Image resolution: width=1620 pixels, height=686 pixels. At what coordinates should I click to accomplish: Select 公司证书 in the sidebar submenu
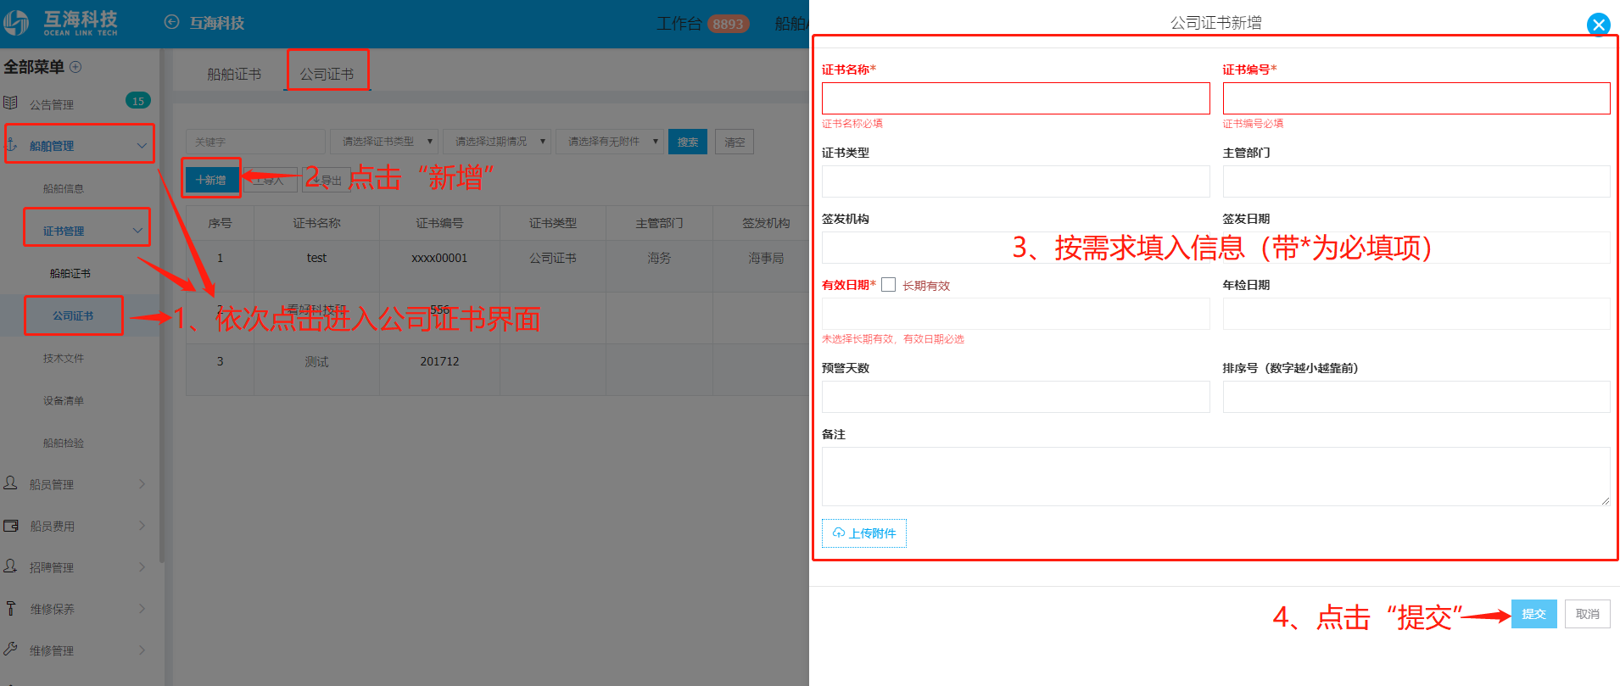click(x=73, y=315)
